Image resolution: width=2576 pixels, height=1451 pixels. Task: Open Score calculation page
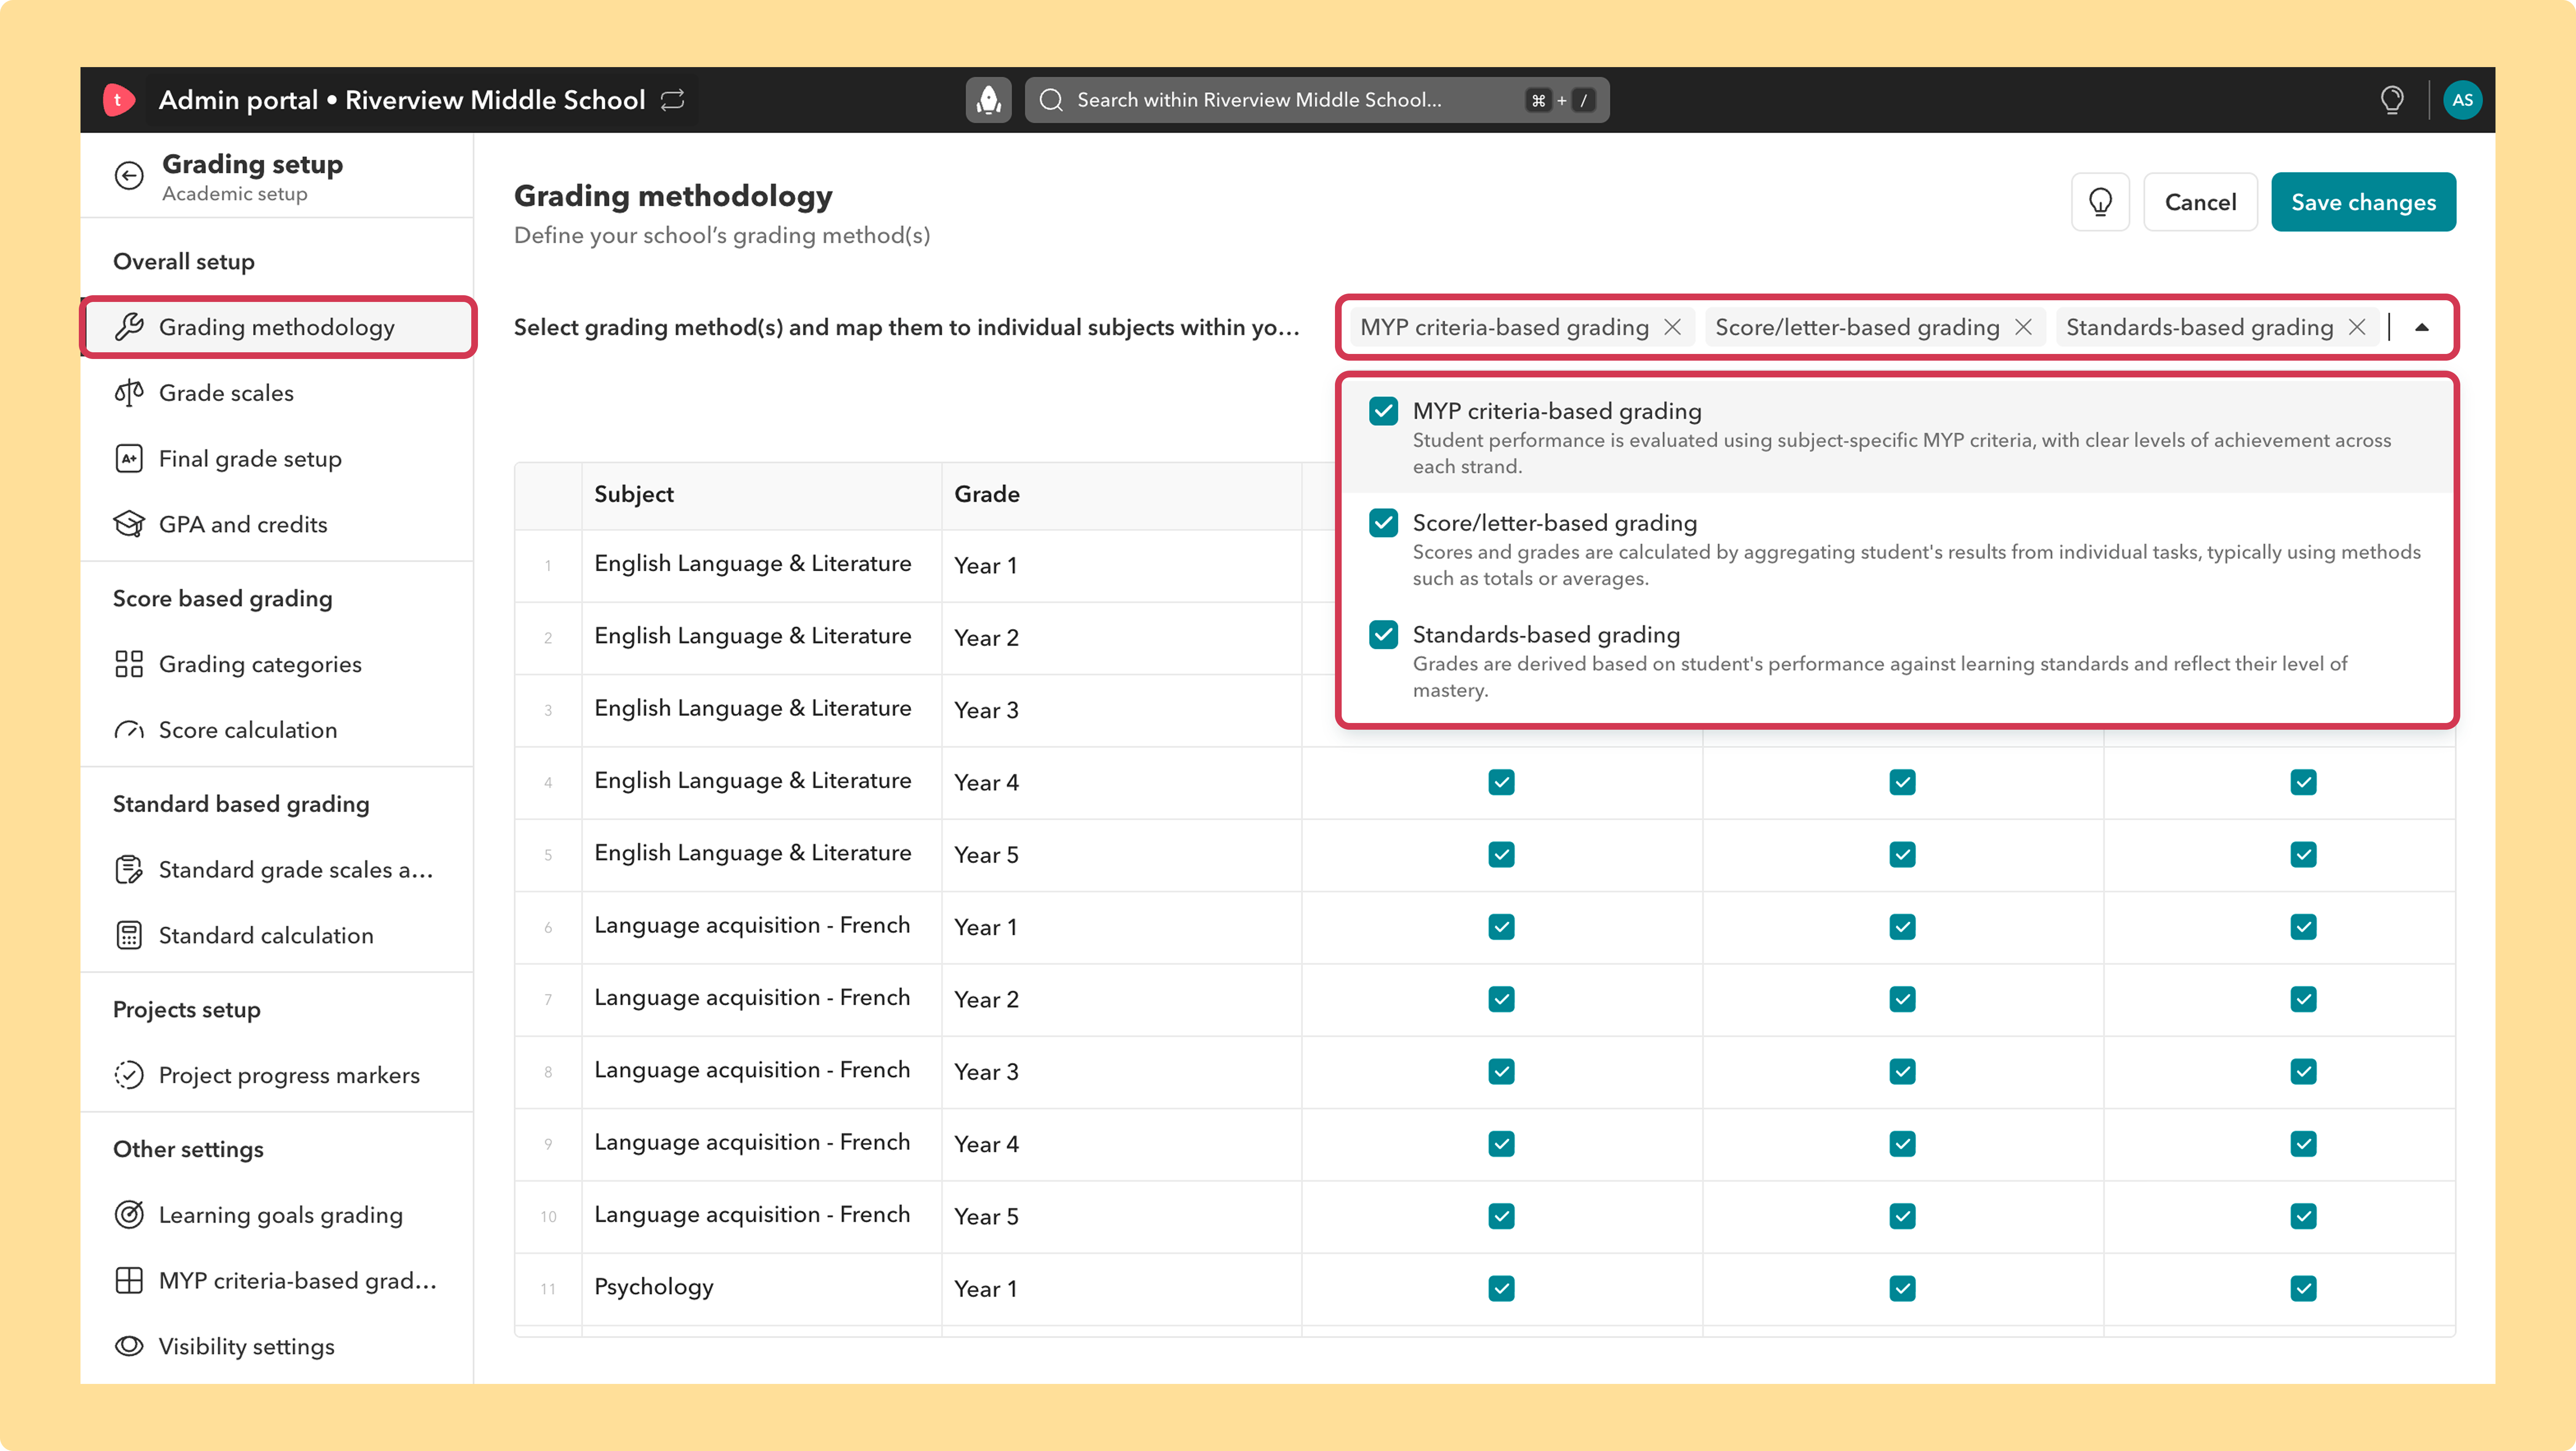click(278, 730)
